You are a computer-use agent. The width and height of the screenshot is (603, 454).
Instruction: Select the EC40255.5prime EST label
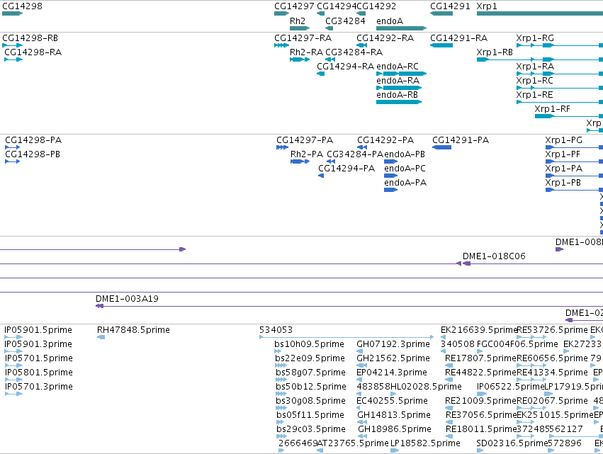click(x=392, y=401)
